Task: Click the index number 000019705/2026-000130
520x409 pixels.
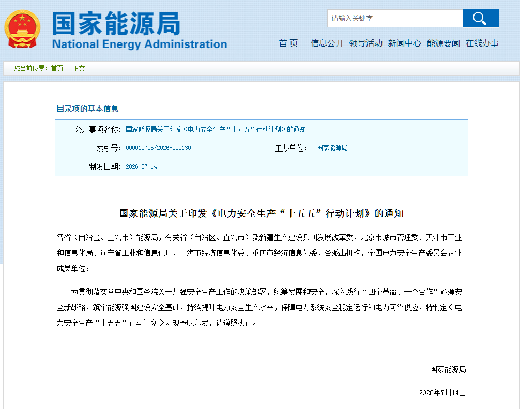Action: (x=158, y=148)
